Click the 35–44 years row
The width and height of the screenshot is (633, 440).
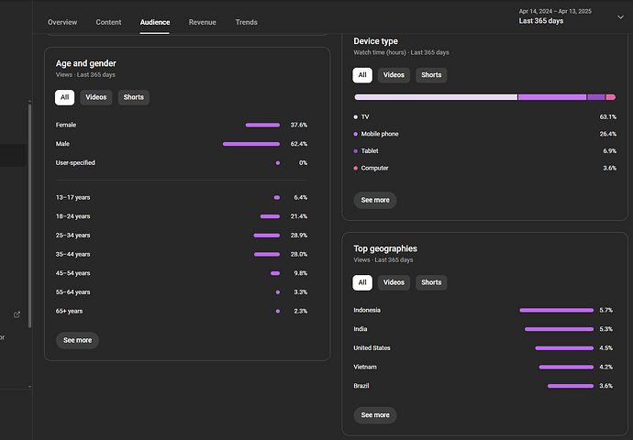point(182,255)
